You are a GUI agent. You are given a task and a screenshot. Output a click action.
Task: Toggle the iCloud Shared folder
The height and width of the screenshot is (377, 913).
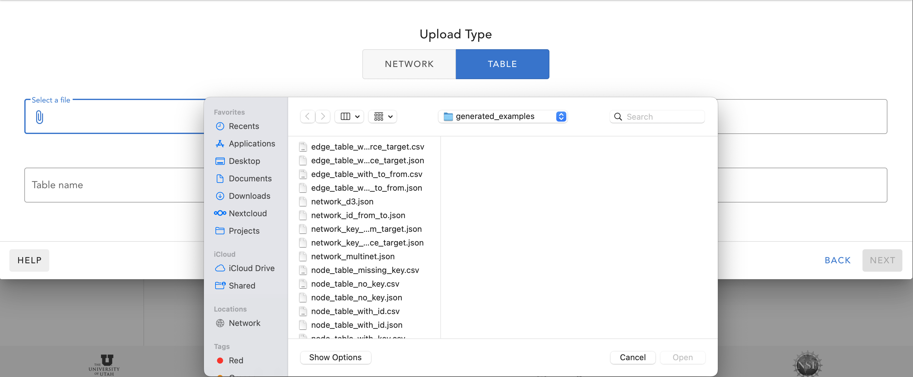coord(242,286)
